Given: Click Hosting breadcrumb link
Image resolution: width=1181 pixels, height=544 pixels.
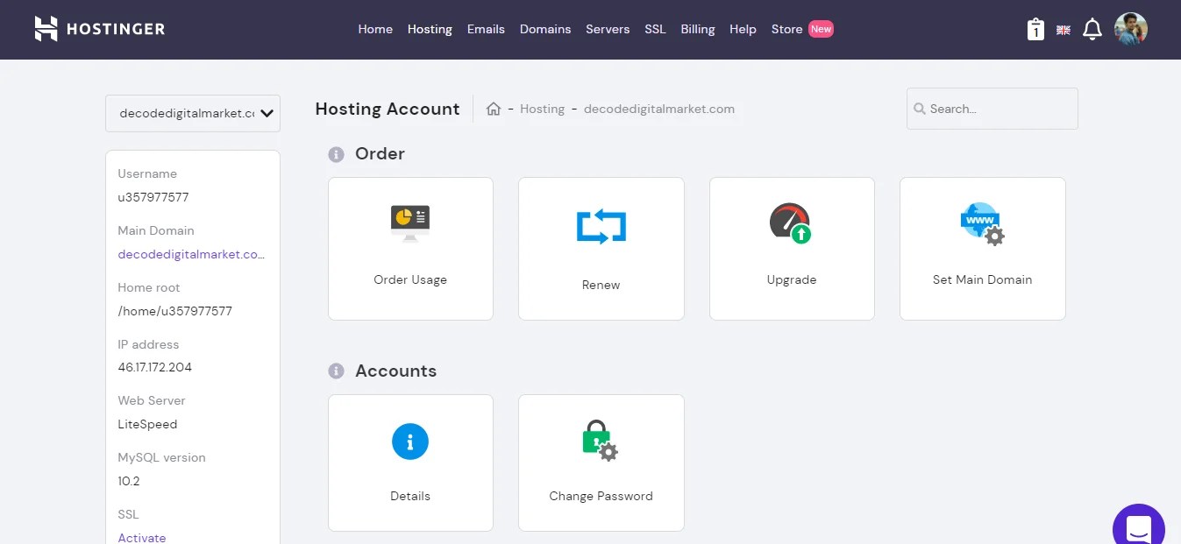Looking at the screenshot, I should pyautogui.click(x=542, y=109).
